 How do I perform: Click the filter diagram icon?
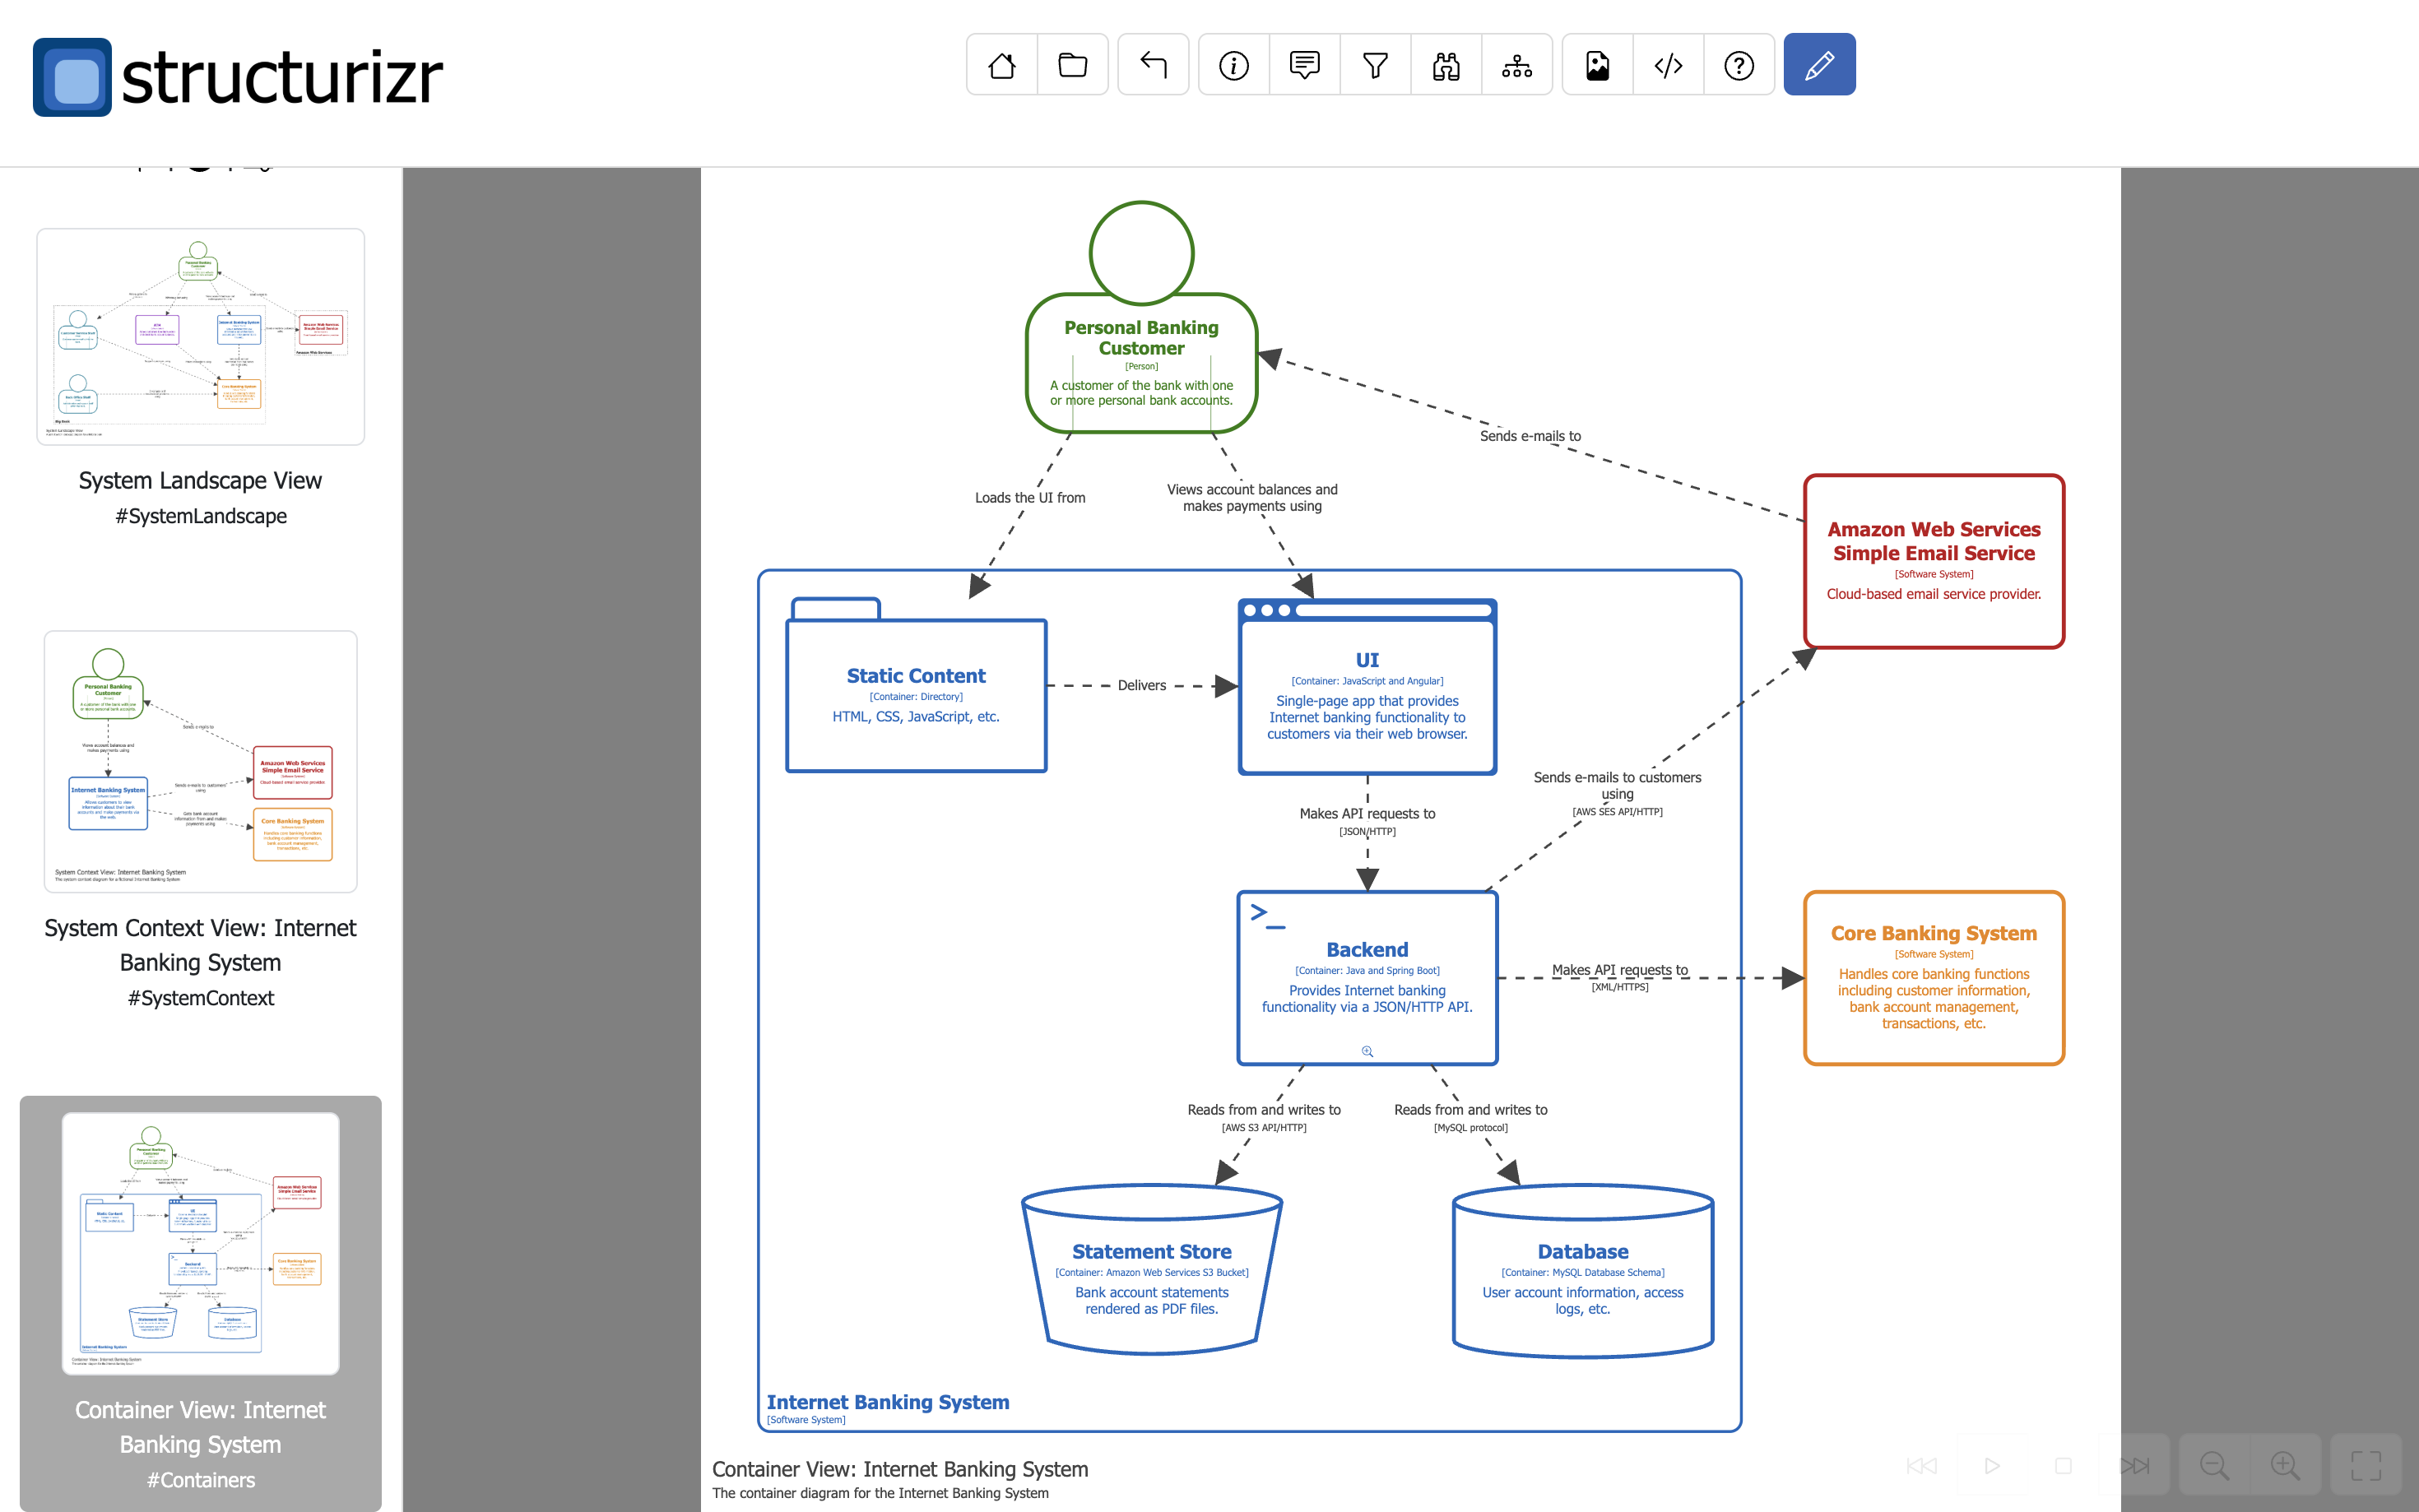tap(1374, 65)
